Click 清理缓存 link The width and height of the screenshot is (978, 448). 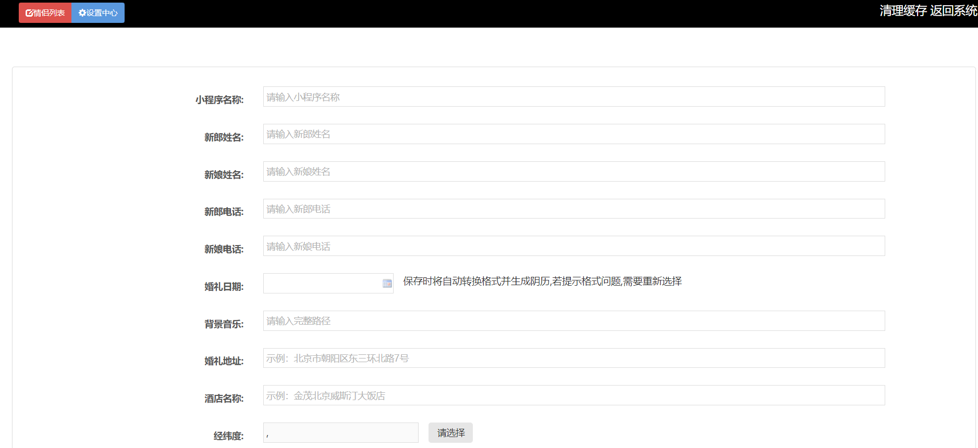(903, 11)
